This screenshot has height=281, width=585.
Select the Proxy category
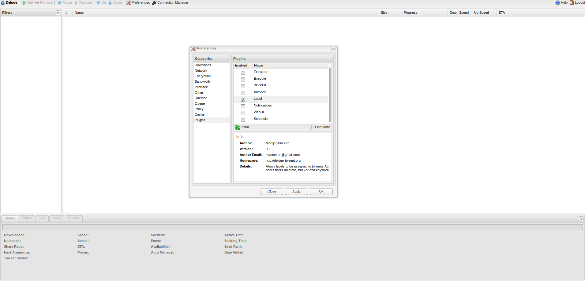tap(211, 109)
